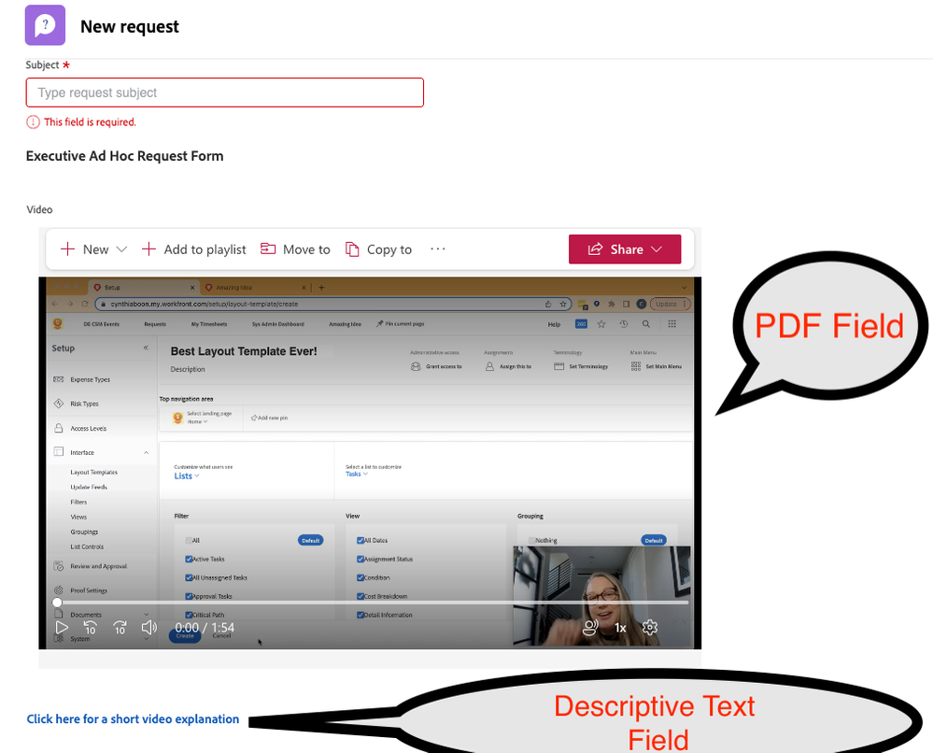Open video settings gear icon
The height and width of the screenshot is (753, 933).
651,628
